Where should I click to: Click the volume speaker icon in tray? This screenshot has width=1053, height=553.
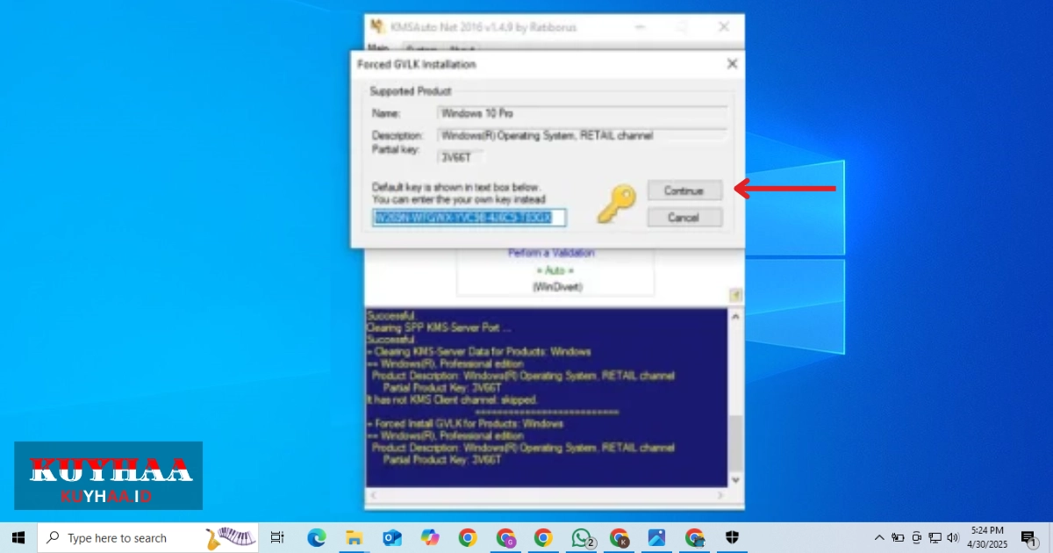coord(954,537)
